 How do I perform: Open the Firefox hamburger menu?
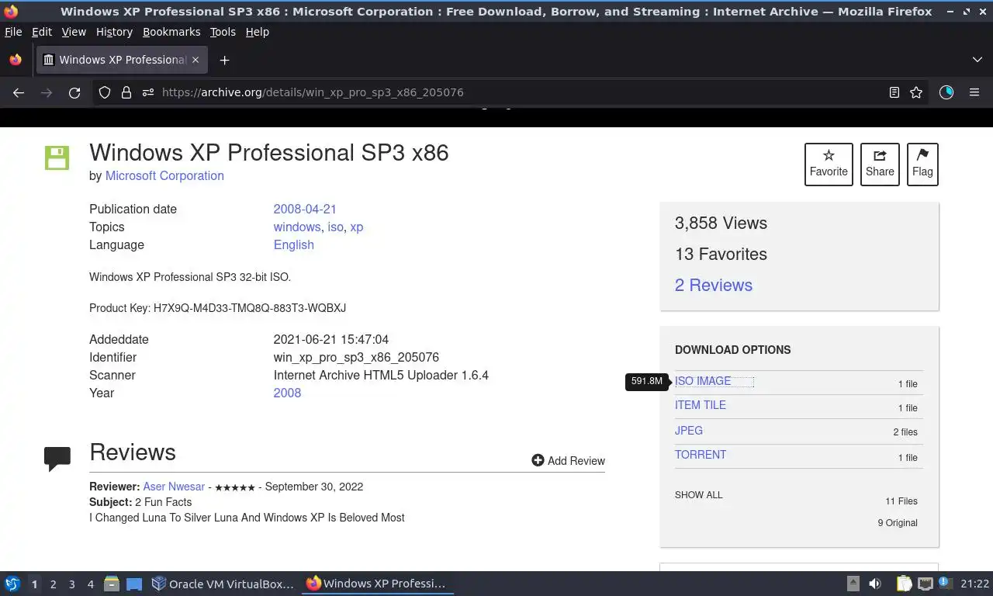pos(974,92)
